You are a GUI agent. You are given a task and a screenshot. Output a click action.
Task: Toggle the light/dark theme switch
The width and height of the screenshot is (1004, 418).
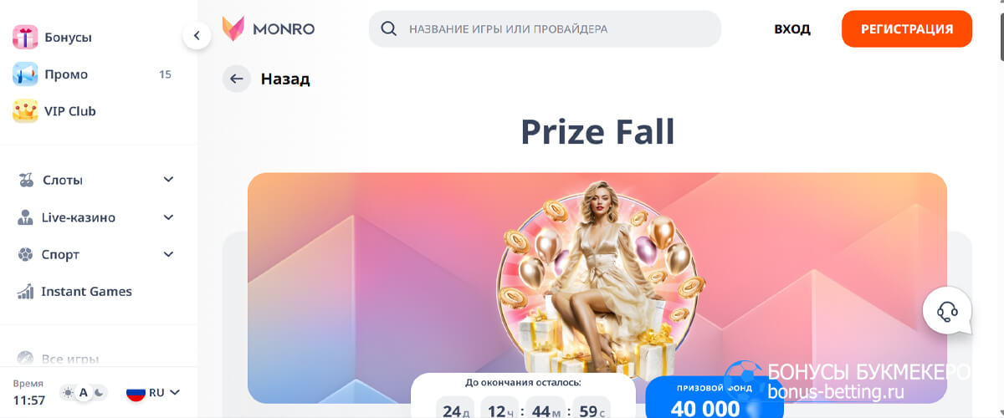pos(84,392)
